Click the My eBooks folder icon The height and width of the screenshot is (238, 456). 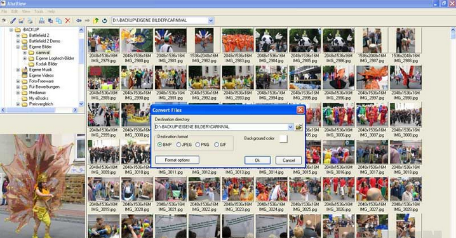pos(25,98)
